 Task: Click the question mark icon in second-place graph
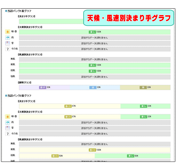pyautogui.click(x=8, y=134)
